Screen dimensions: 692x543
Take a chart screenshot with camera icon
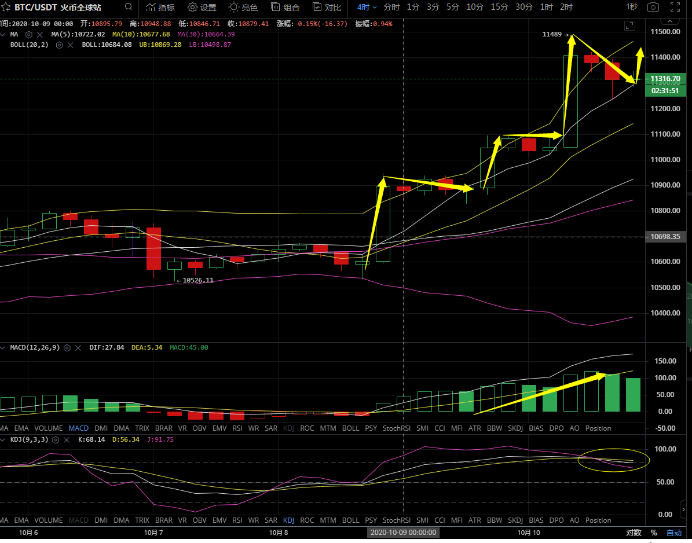653,8
